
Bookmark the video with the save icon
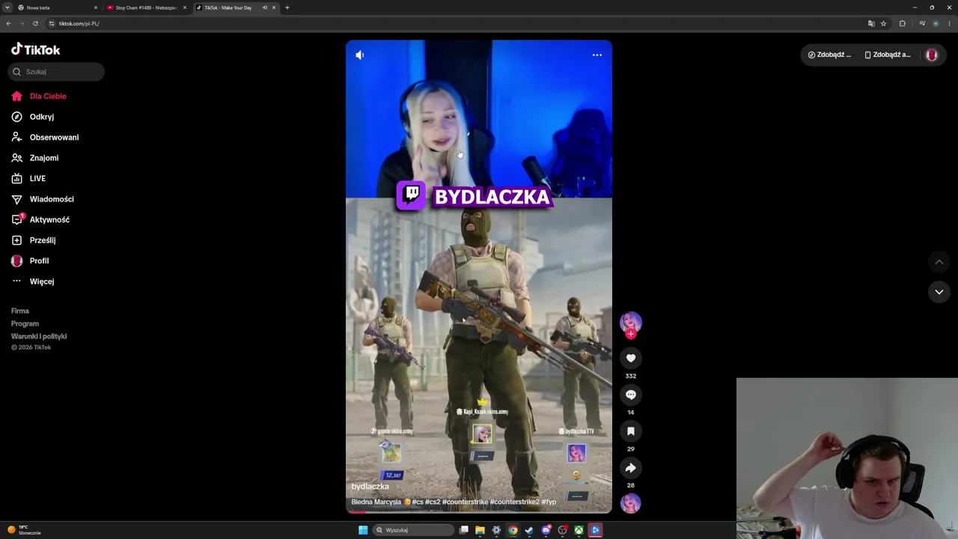[x=631, y=431]
